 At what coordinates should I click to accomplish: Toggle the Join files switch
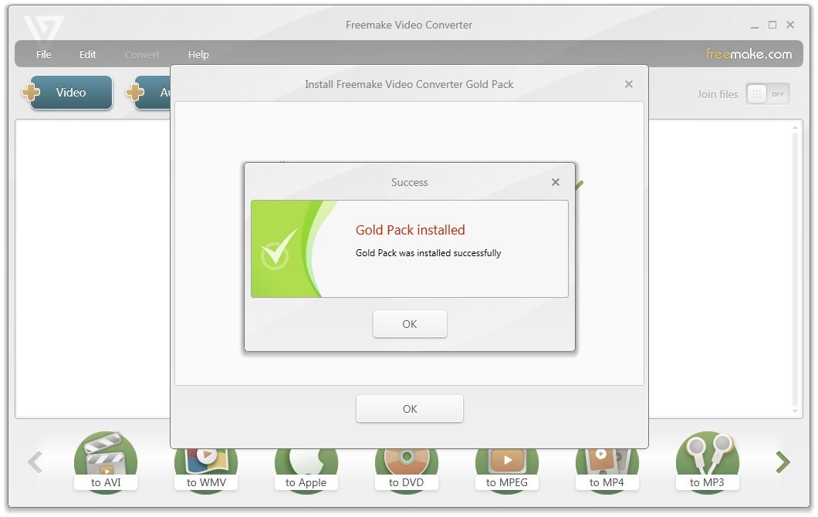point(767,93)
